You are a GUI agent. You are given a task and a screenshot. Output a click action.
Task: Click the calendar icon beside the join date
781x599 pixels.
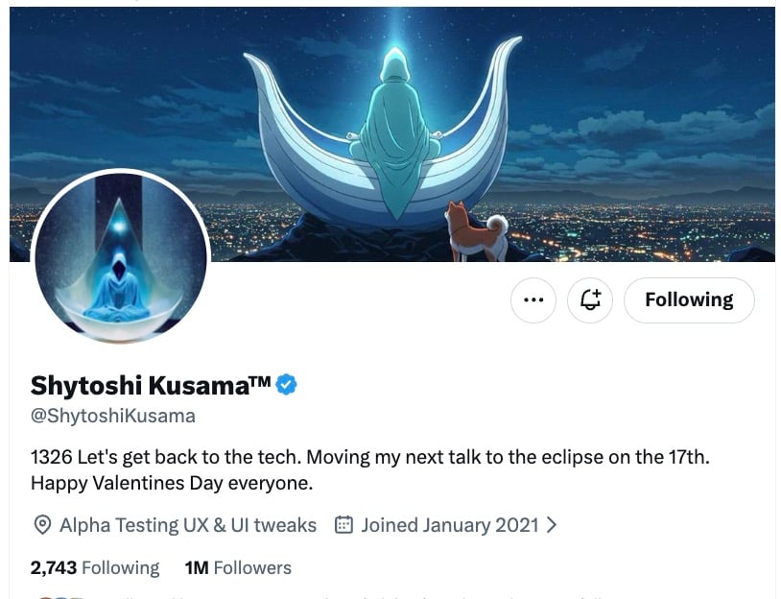(343, 525)
